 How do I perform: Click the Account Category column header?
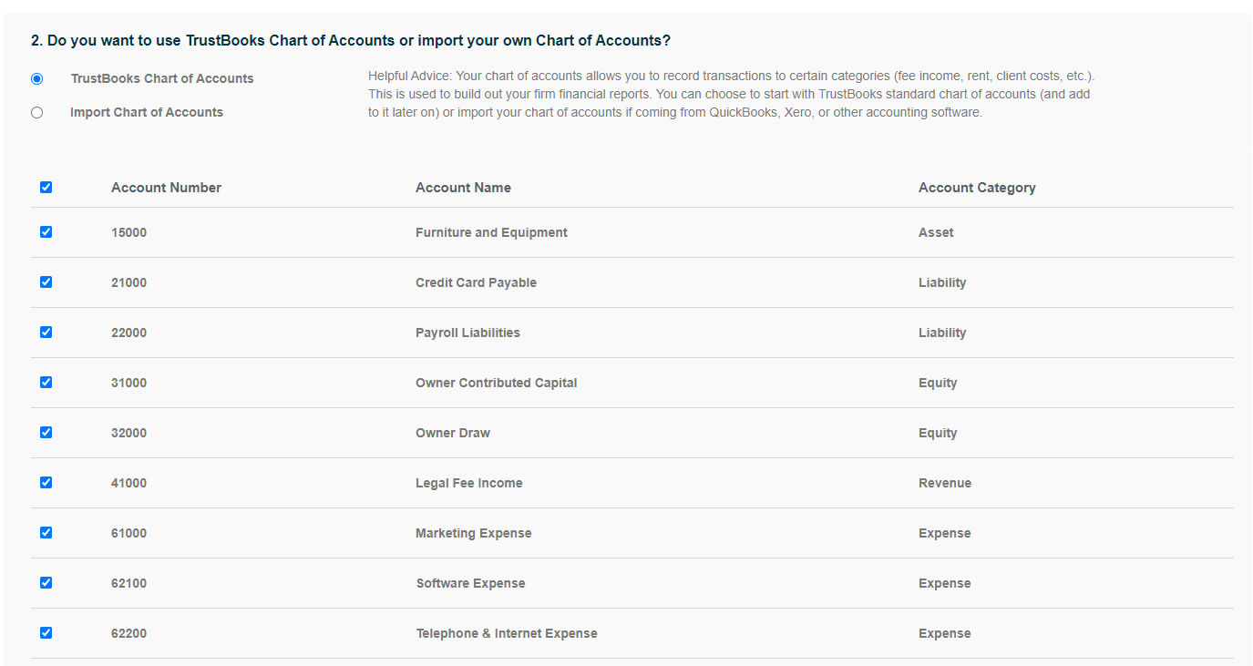pos(977,187)
